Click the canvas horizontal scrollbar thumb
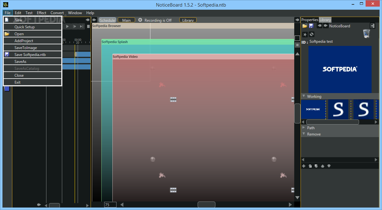The width and height of the screenshot is (382, 210). pos(206,205)
